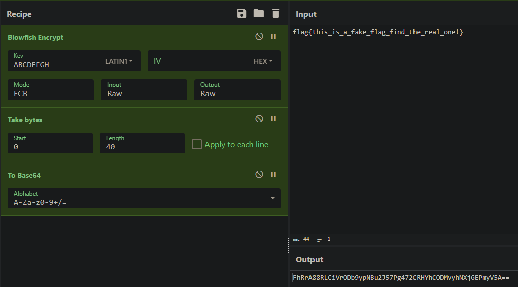This screenshot has width=518, height=287.
Task: Disable the Take bytes operation
Action: point(259,119)
